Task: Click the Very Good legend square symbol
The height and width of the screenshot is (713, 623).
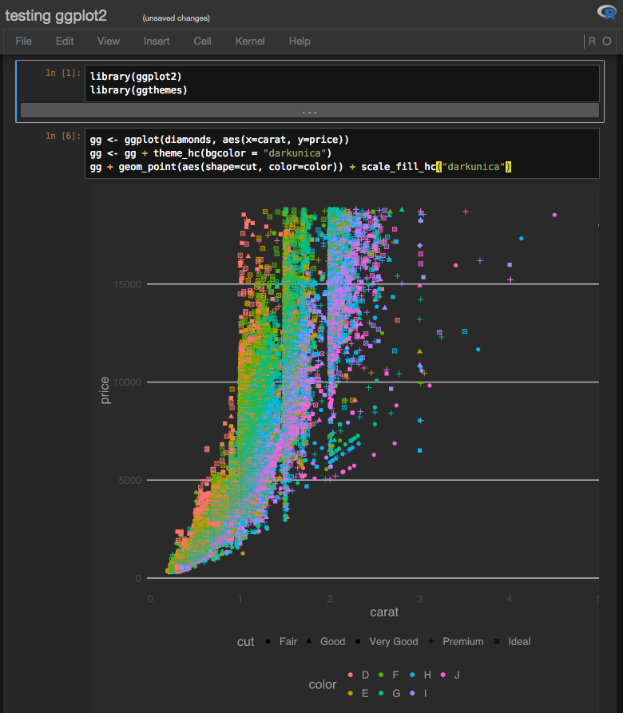Action: click(358, 642)
